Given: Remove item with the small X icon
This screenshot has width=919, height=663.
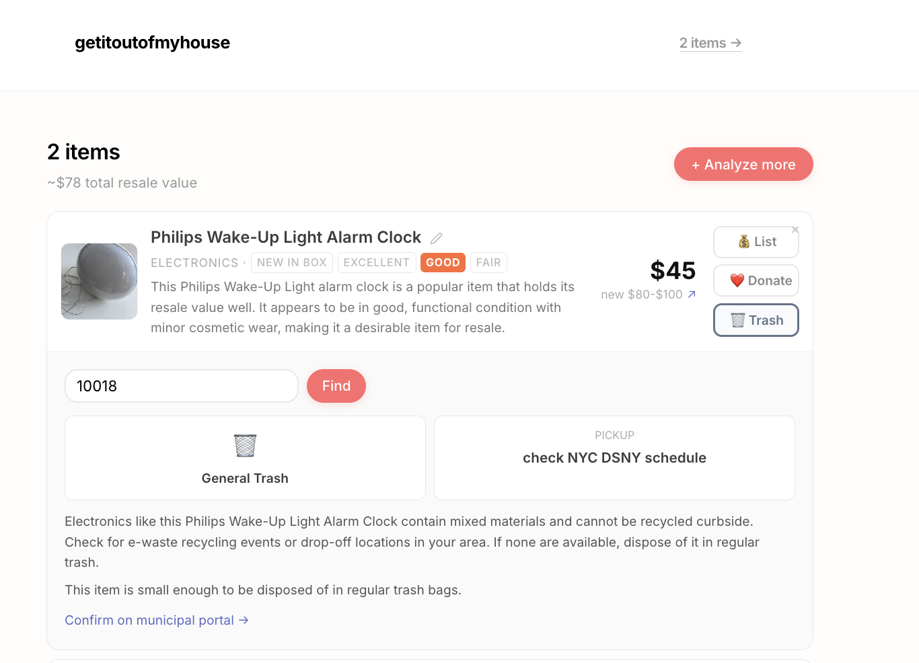Looking at the screenshot, I should click(x=795, y=230).
